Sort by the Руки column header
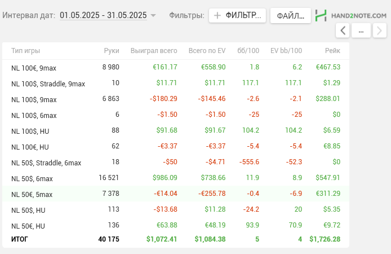 pos(112,51)
